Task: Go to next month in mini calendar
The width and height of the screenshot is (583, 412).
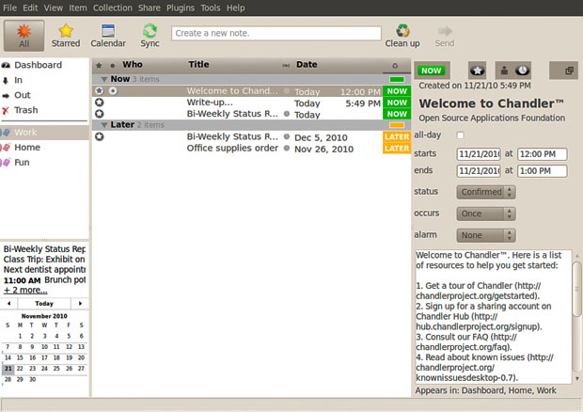Action: click(x=80, y=304)
